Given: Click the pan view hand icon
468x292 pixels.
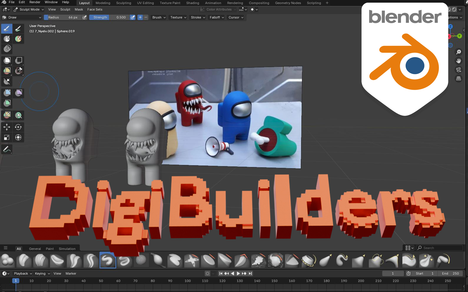Looking at the screenshot, I should pos(458,61).
